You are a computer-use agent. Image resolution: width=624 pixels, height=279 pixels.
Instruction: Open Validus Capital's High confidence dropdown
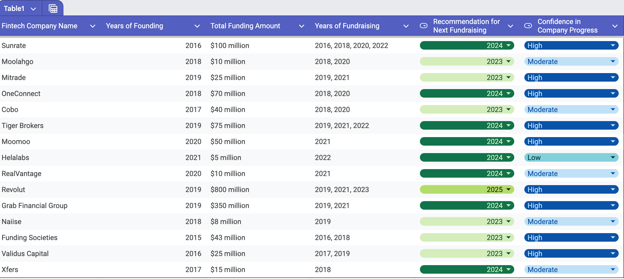pos(614,253)
